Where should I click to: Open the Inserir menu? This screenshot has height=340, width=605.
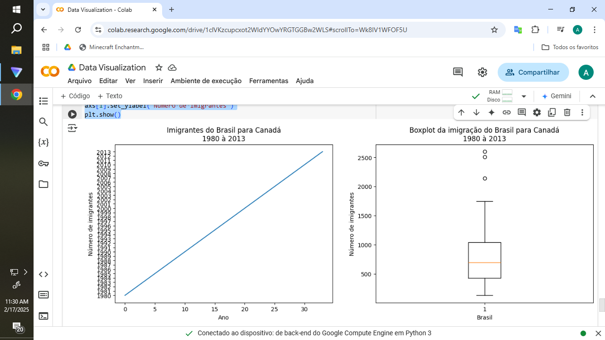coord(153,81)
